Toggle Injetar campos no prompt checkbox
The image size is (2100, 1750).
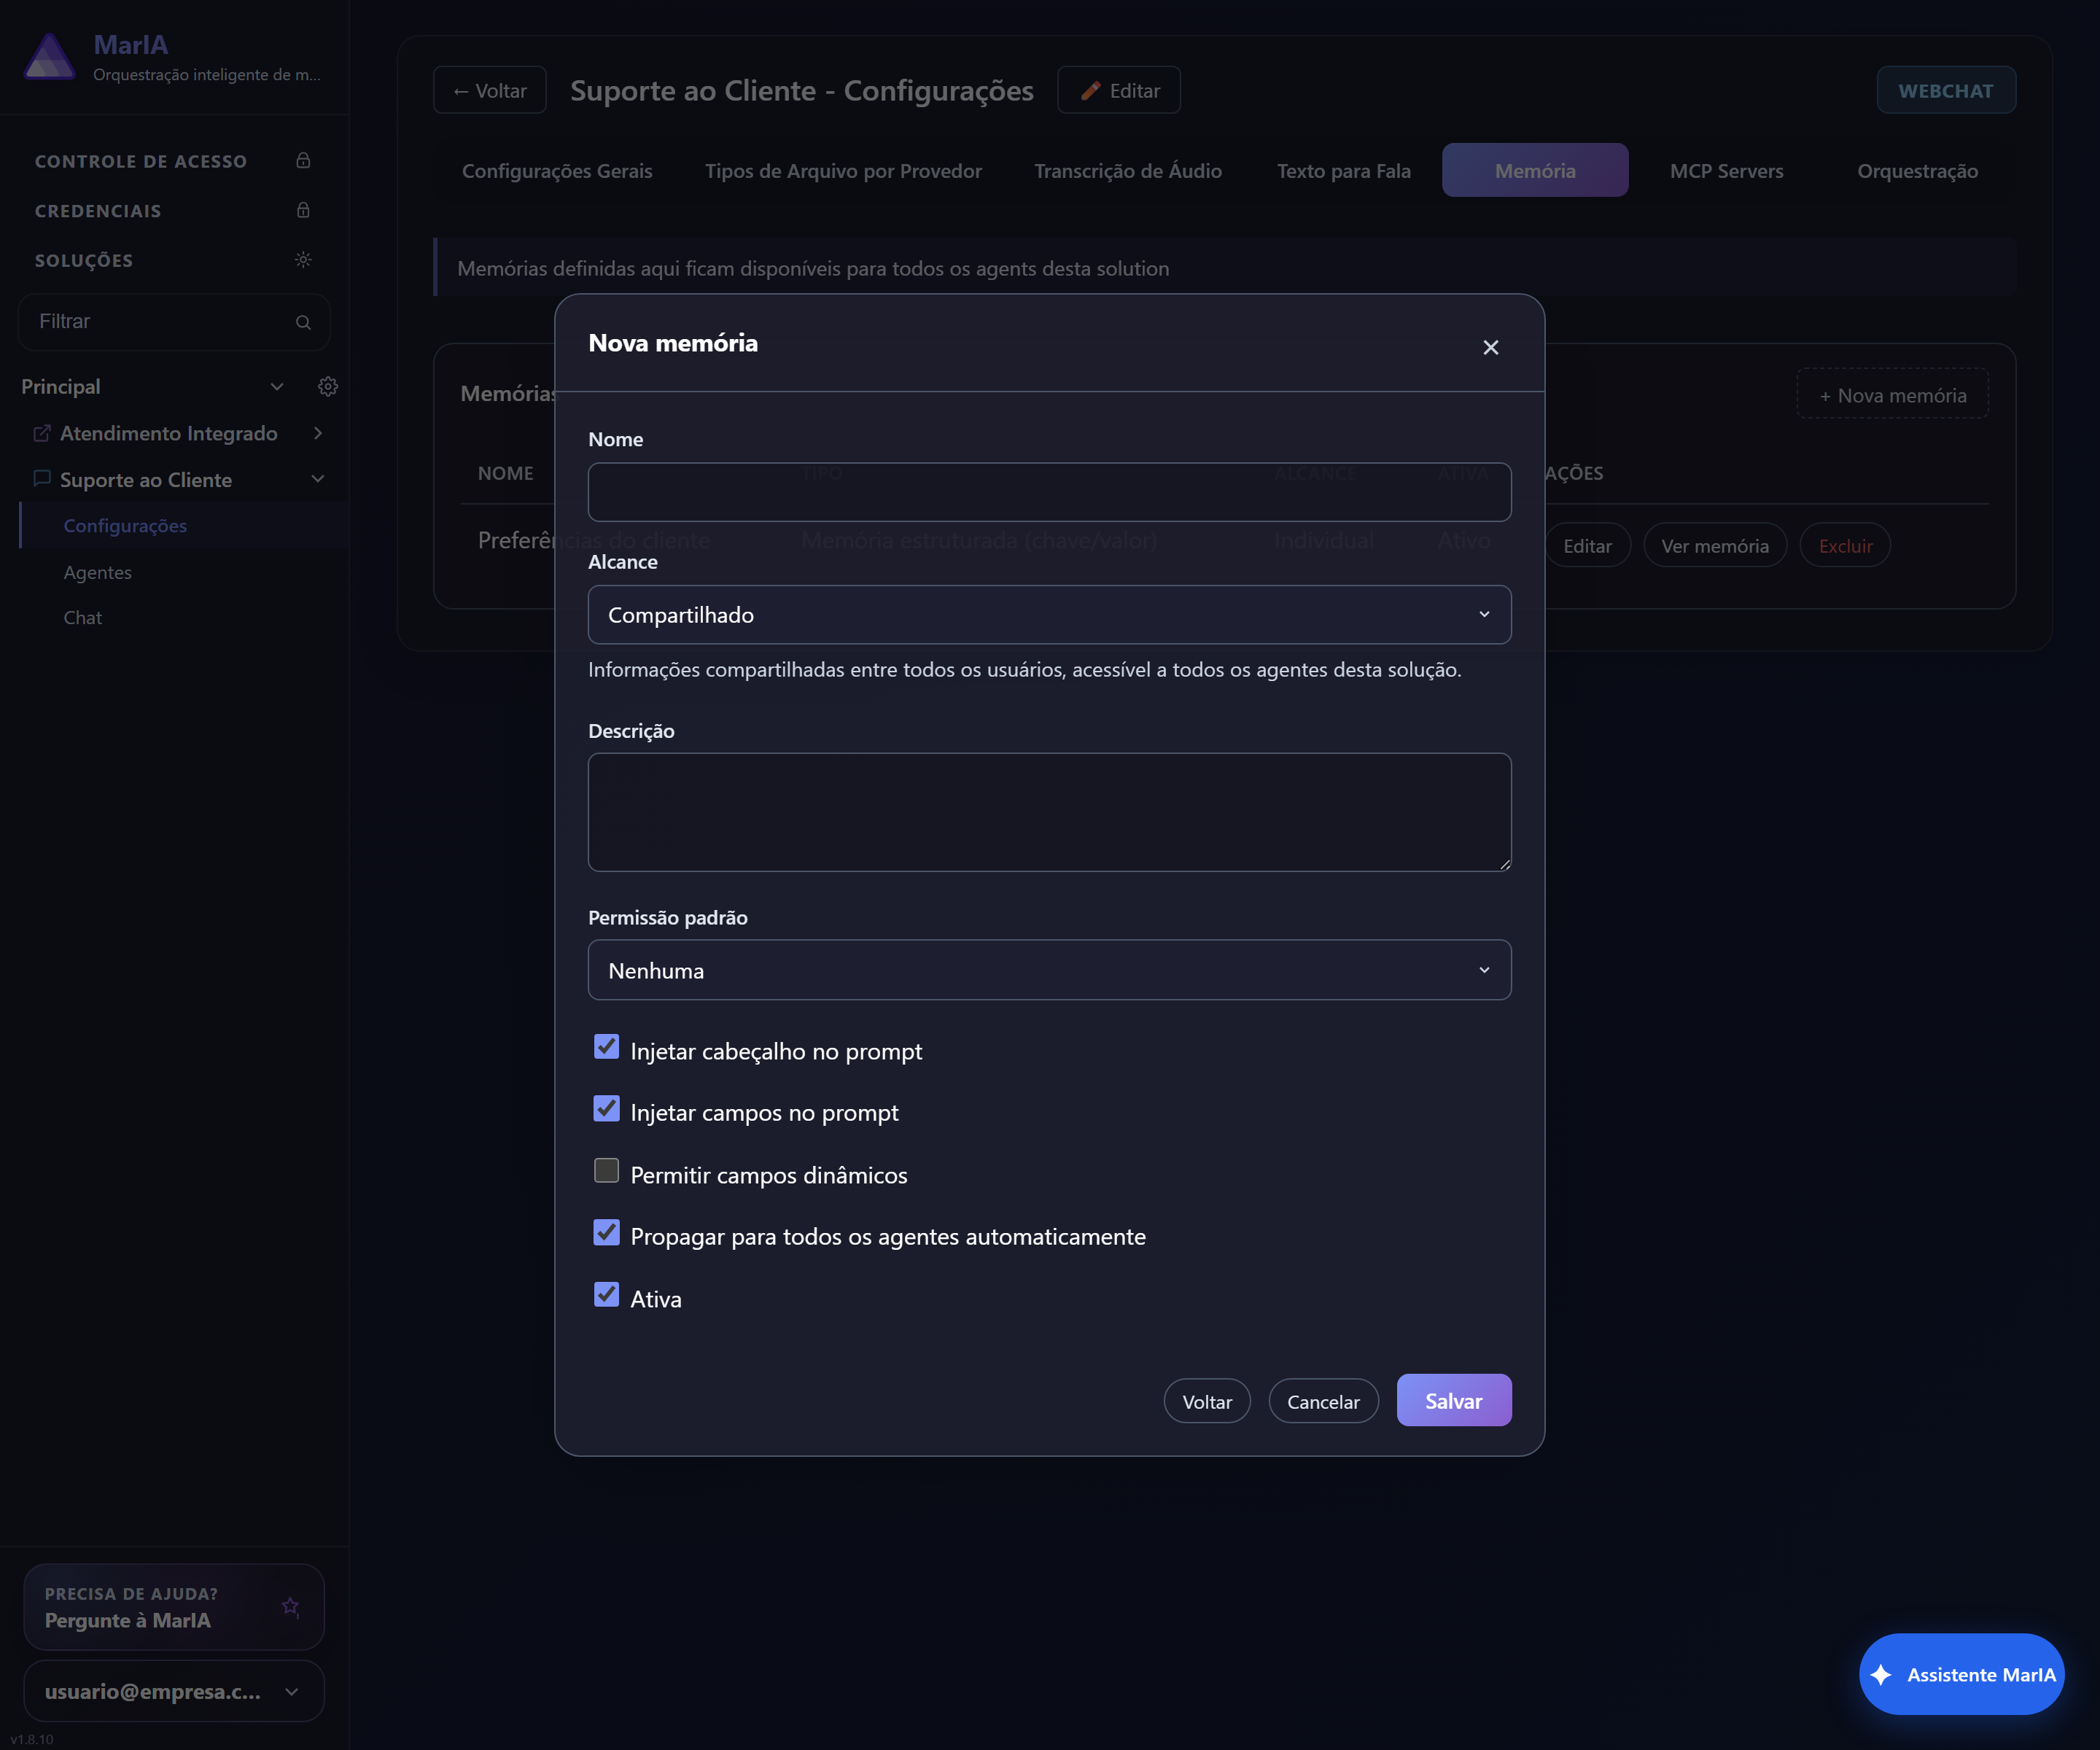pos(606,1109)
